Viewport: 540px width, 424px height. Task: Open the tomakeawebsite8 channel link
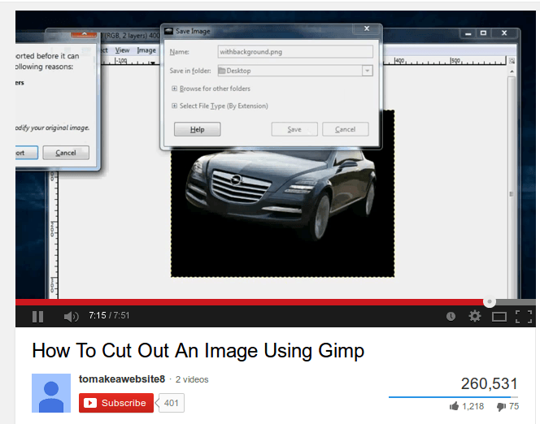(122, 379)
